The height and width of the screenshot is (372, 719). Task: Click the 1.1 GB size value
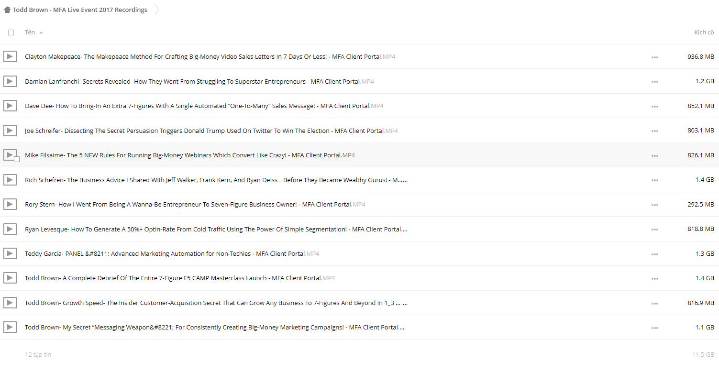click(705, 328)
